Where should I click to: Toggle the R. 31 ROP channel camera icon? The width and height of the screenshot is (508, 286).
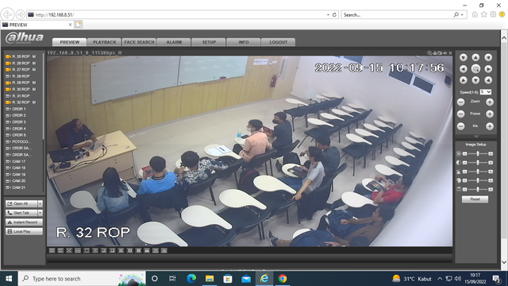(8, 95)
